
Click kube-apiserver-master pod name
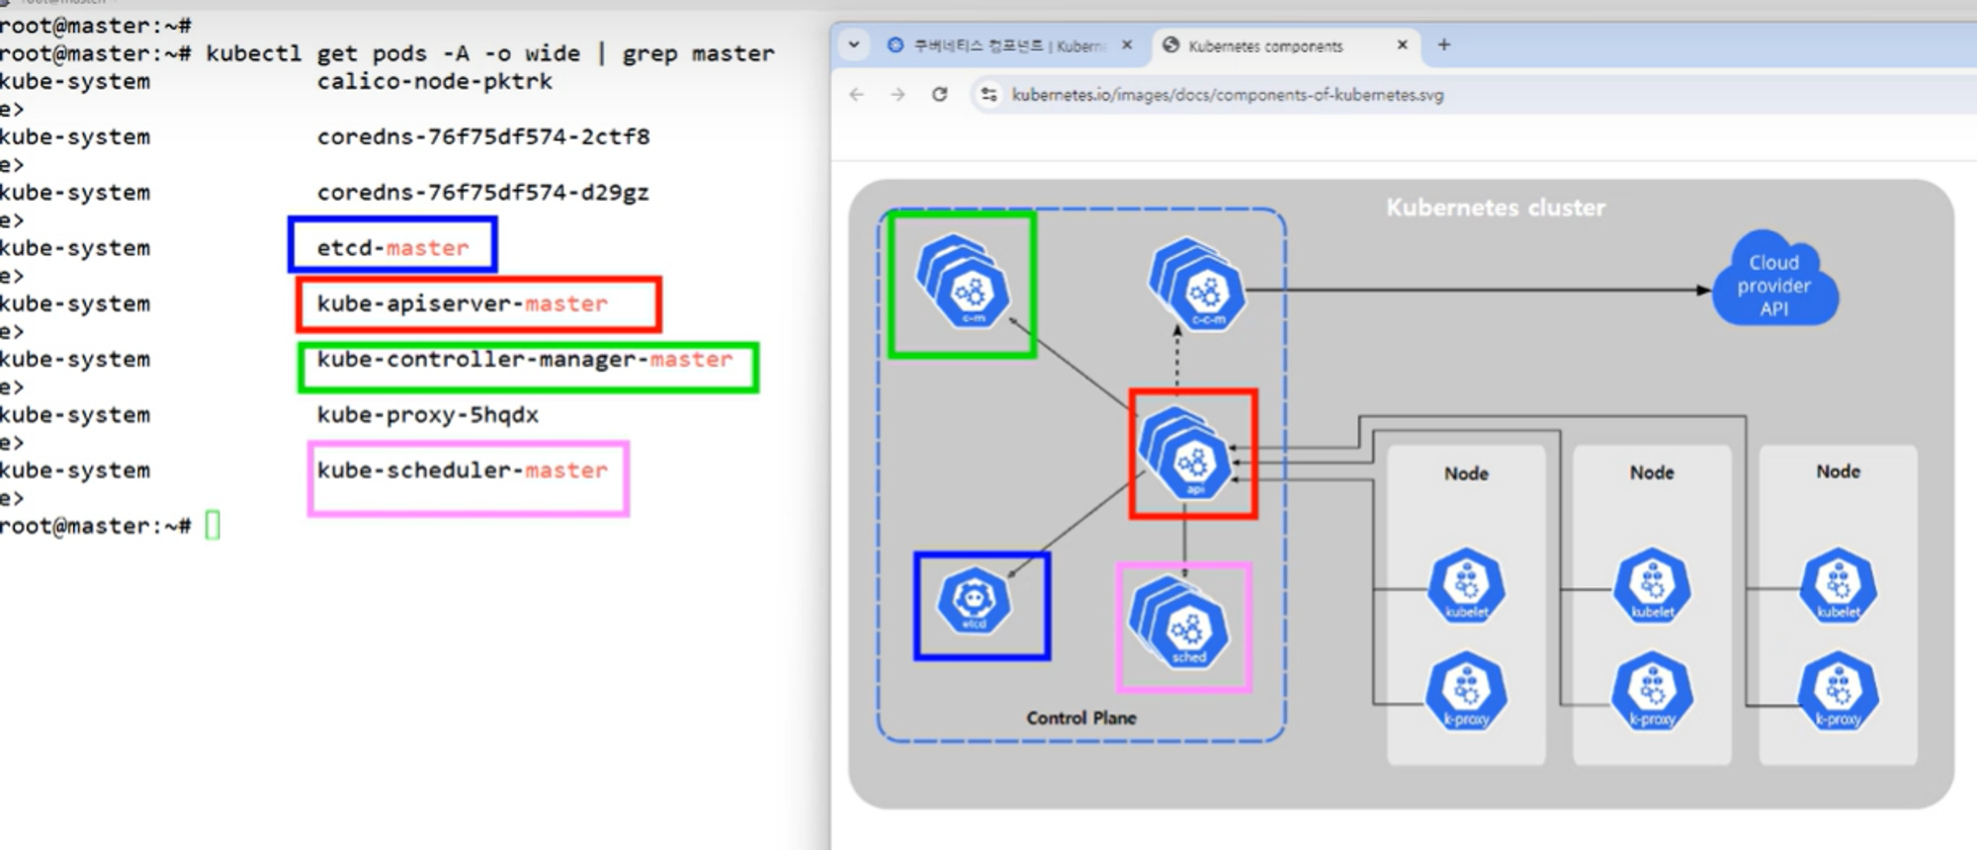[462, 303]
